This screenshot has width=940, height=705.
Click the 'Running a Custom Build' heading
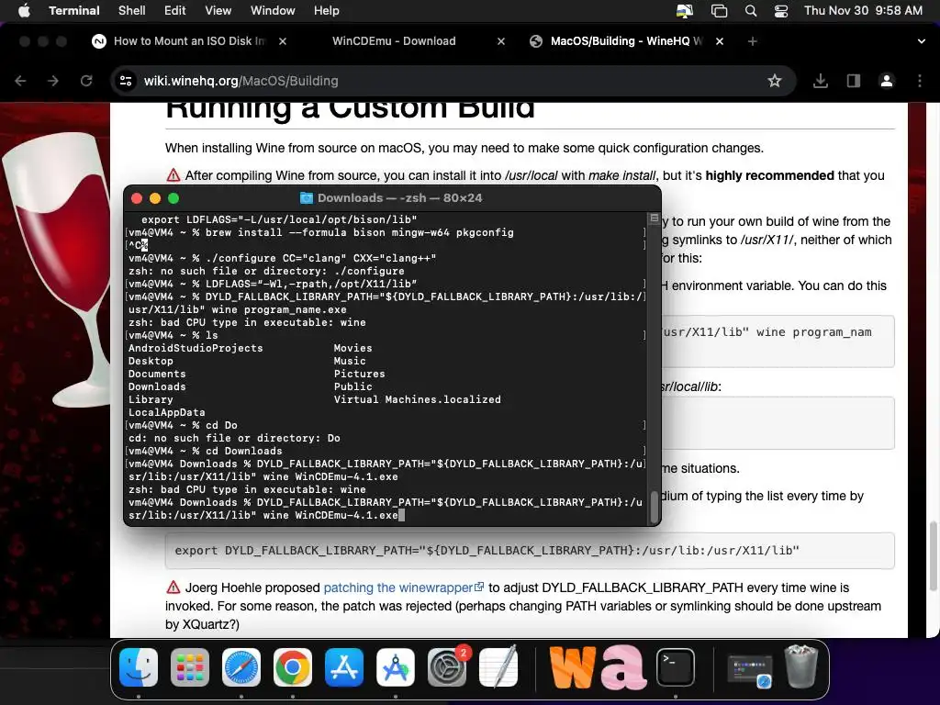coord(350,111)
